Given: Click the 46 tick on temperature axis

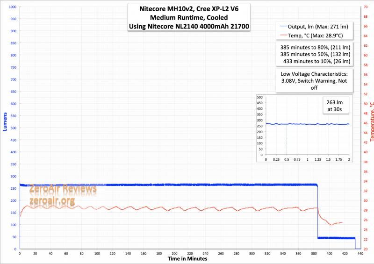Looking at the screenshot, I should click(x=366, y=123).
